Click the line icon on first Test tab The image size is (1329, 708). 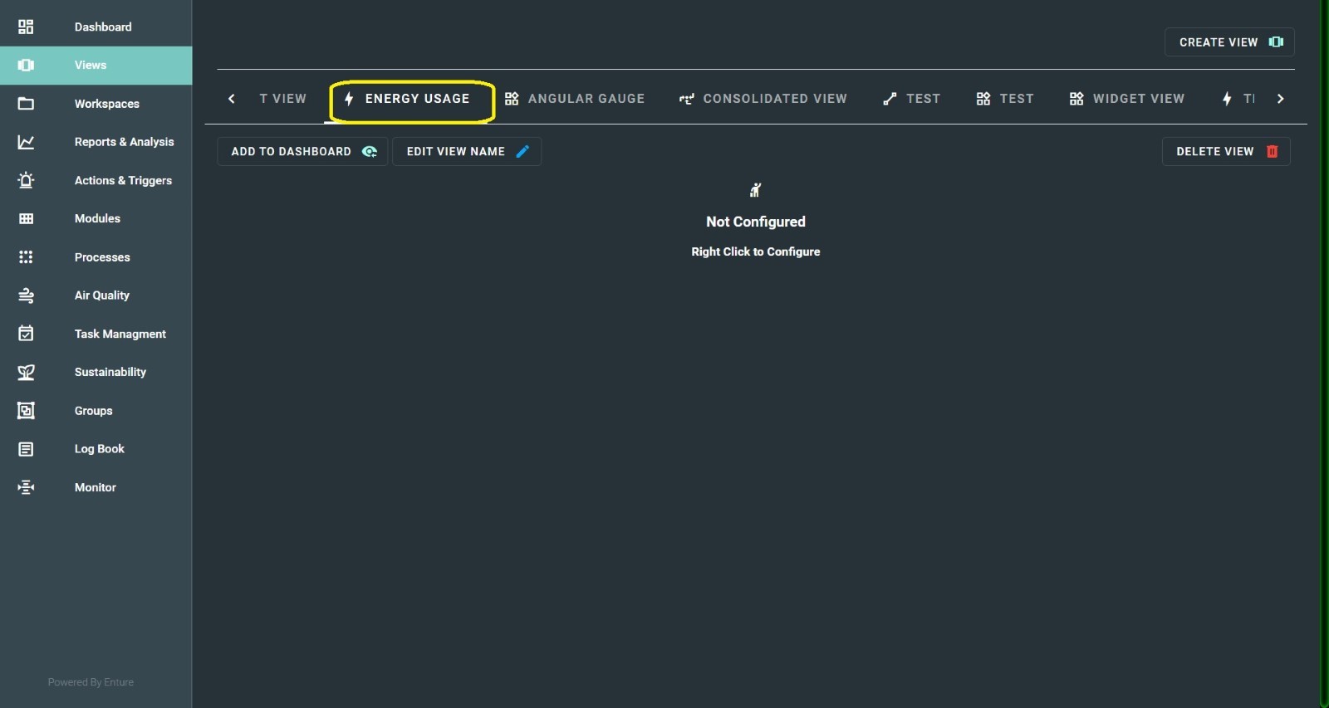(890, 99)
